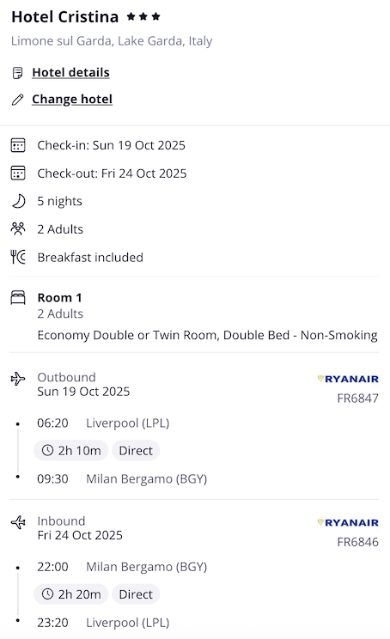
Task: Click the three-star hotel rating
Action: [x=143, y=16]
